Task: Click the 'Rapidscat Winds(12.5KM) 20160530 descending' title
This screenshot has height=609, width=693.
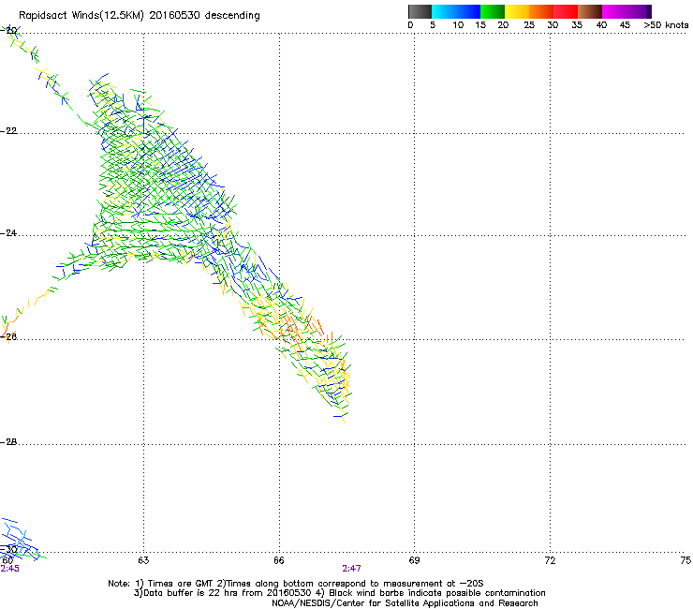Action: [x=140, y=16]
